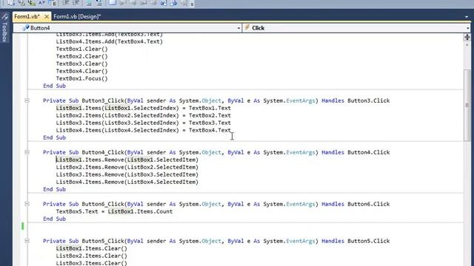Click the editor split handle above the scrollbar
The width and height of the screenshot is (474, 266).
point(467,38)
